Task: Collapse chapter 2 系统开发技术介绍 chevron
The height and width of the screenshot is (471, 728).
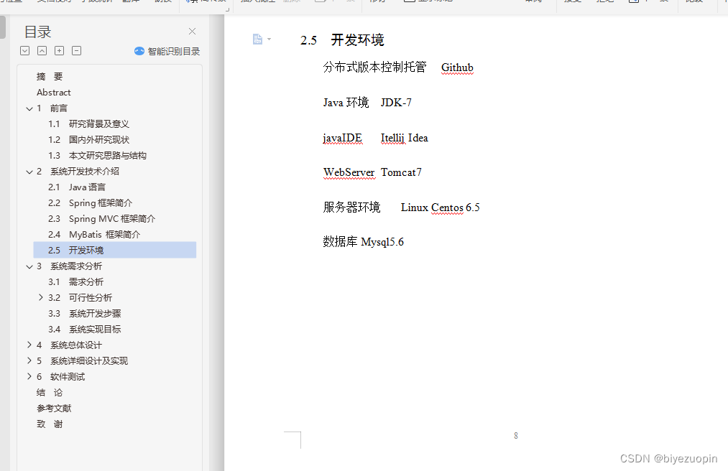Action: pos(29,172)
